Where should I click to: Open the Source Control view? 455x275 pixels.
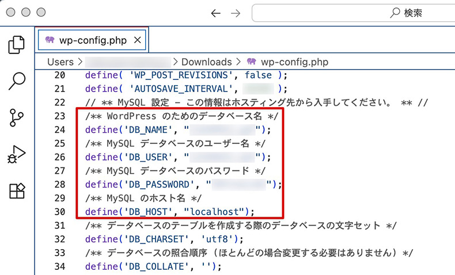click(17, 117)
